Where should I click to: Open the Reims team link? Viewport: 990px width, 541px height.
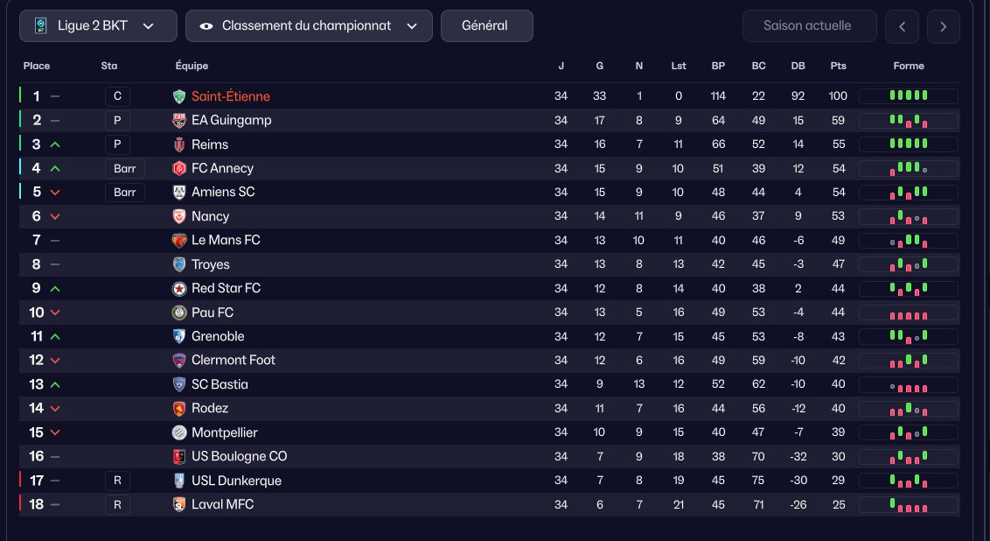pyautogui.click(x=210, y=144)
